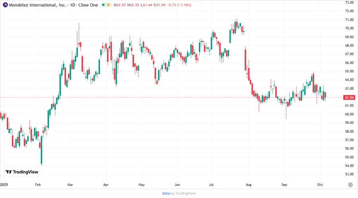Click the 55.00 price scale label

point(350,157)
